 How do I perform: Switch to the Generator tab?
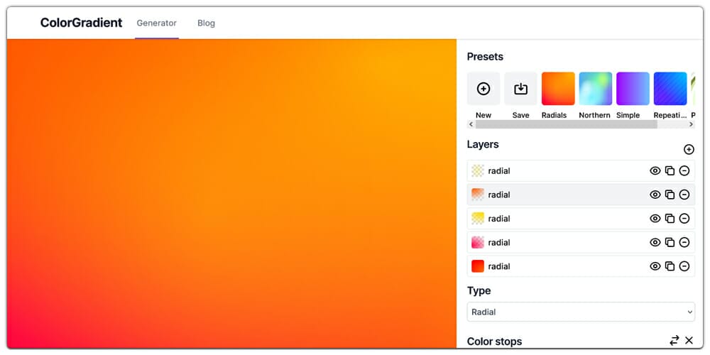click(x=156, y=23)
